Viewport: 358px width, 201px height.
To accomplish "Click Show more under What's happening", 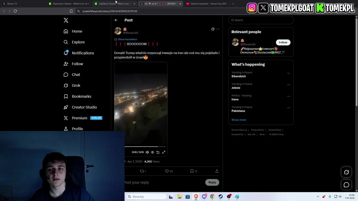I will 239,120.
